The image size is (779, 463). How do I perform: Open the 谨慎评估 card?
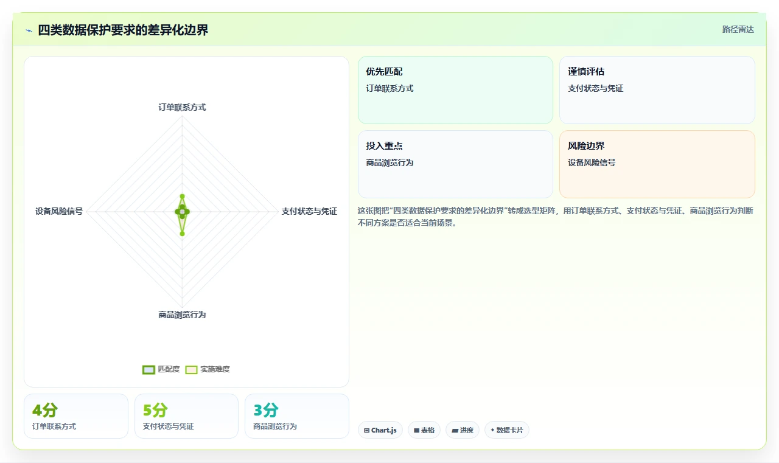point(657,90)
